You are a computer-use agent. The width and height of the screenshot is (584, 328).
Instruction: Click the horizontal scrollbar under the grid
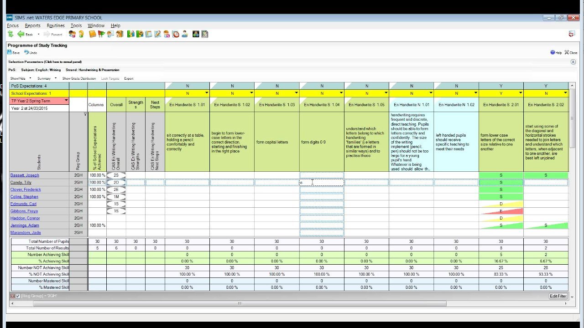[239, 303]
